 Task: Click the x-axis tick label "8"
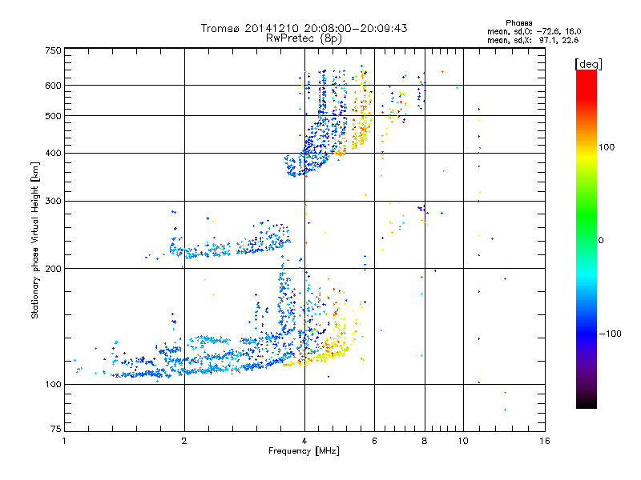tap(425, 441)
